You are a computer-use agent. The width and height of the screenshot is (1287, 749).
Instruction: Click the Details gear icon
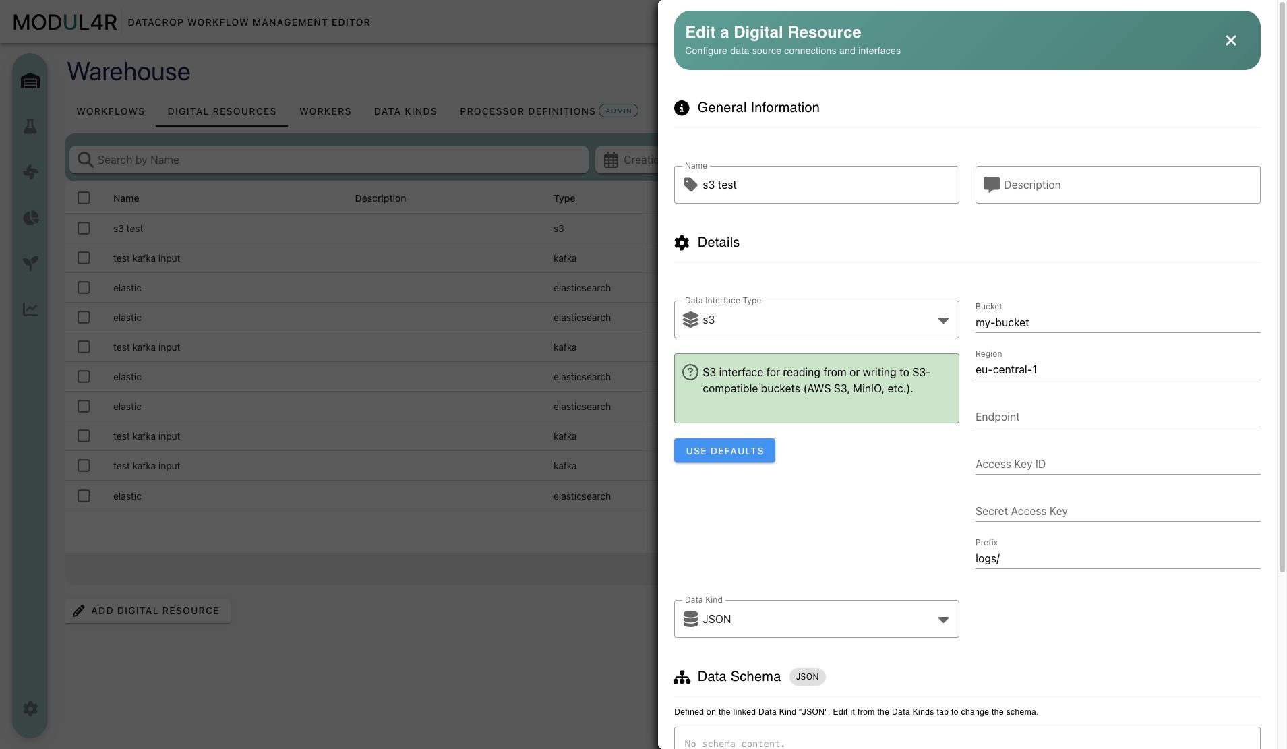point(682,243)
